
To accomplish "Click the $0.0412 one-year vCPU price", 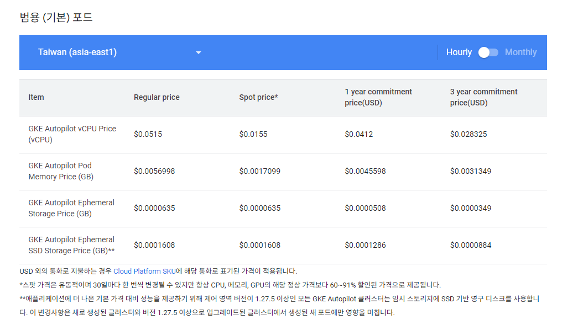I will click(x=358, y=134).
